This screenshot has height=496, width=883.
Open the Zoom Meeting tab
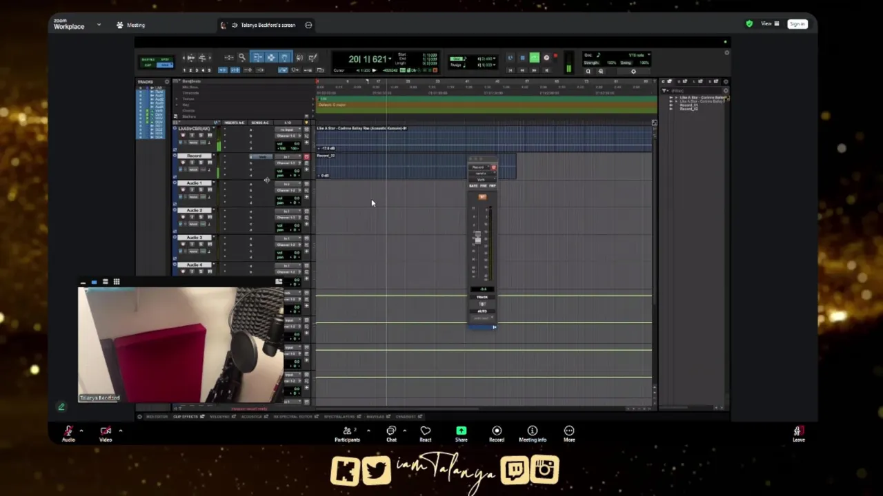[131, 25]
